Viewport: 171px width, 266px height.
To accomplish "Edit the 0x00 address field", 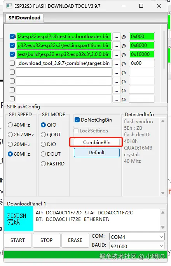I will click(x=142, y=63).
